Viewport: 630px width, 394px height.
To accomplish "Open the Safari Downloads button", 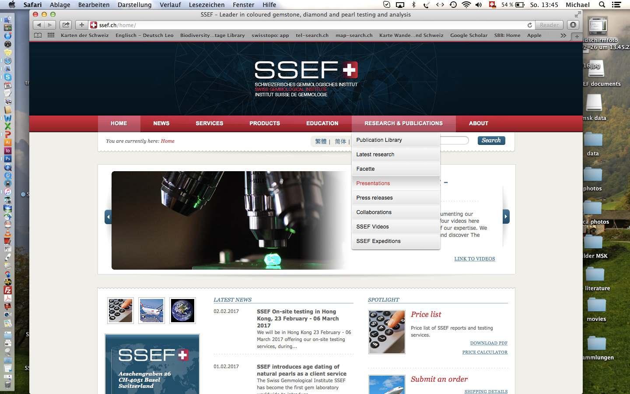I will point(573,25).
